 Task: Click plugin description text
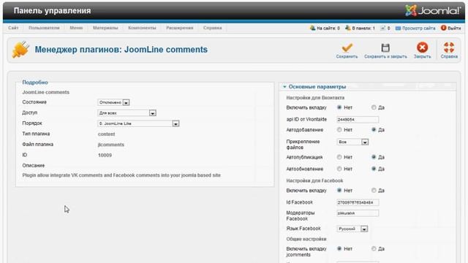121,175
